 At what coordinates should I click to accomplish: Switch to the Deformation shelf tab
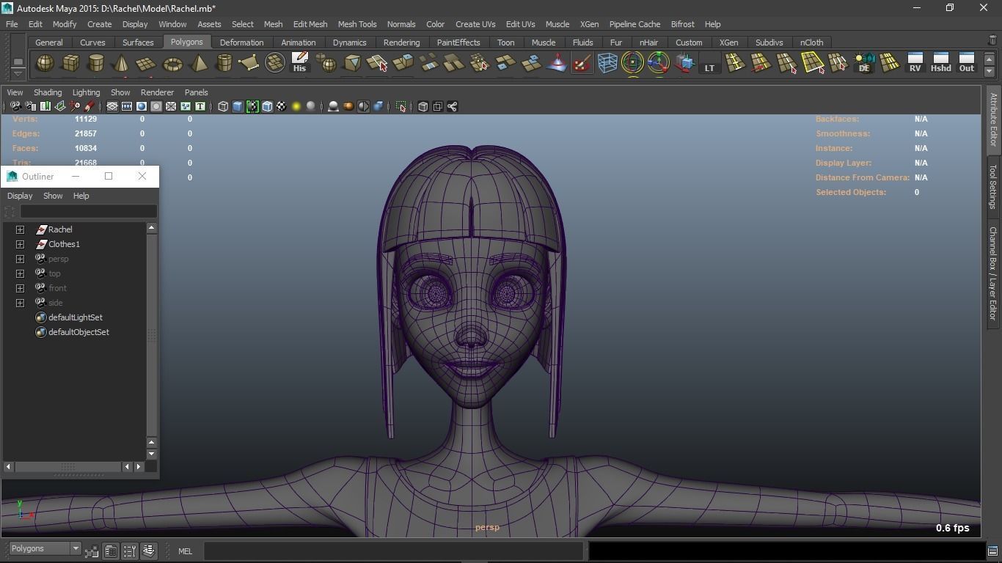[241, 43]
